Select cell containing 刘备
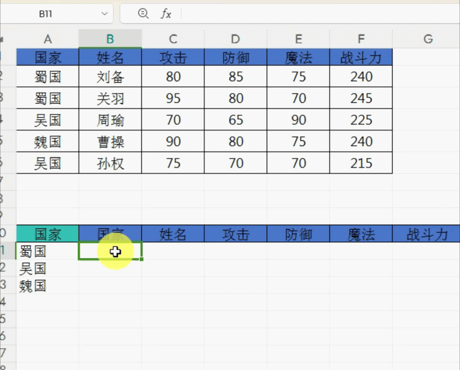 point(110,77)
